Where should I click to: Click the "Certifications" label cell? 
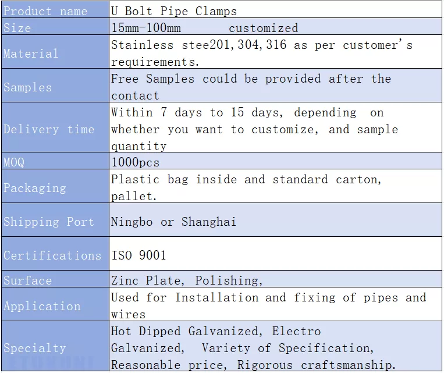(x=55, y=255)
